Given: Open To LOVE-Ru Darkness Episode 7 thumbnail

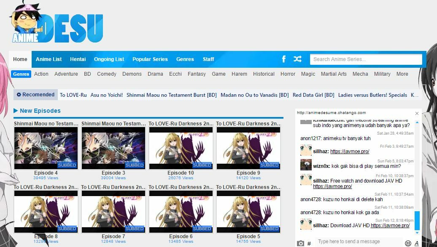Looking at the screenshot, I should point(113,212).
